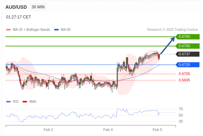Click the 0.6705 red support label

[184, 74]
